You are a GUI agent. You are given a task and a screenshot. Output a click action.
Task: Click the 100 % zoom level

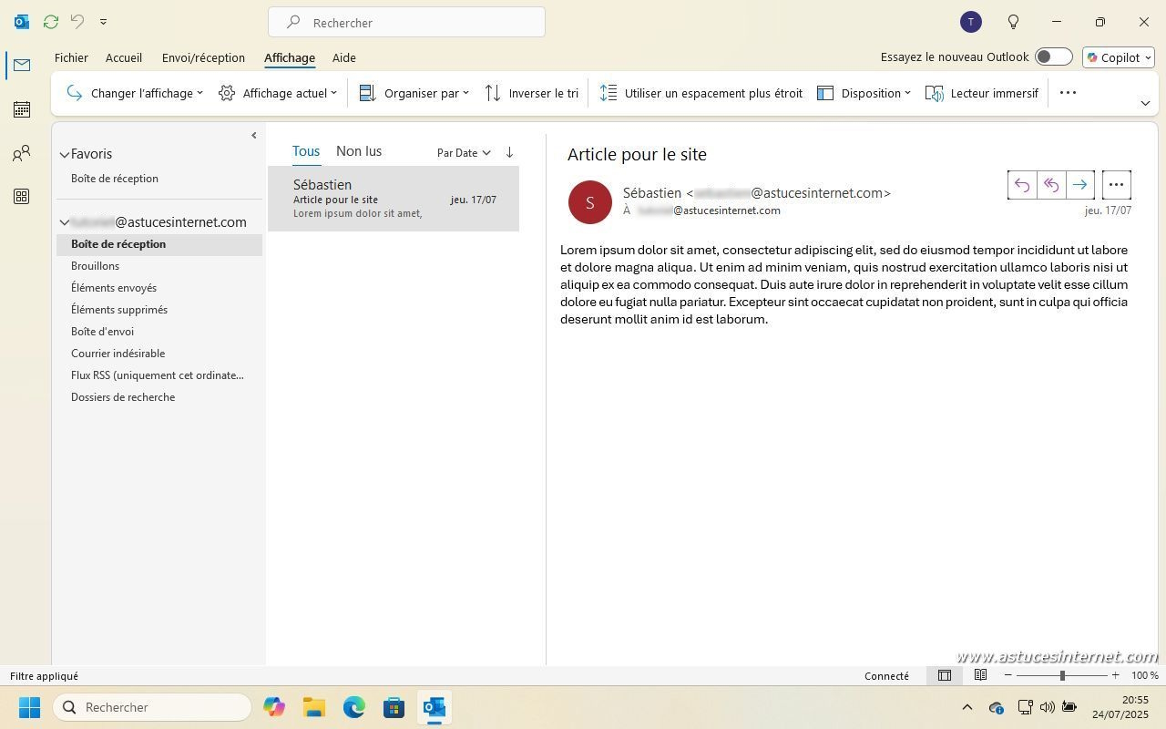click(1144, 675)
